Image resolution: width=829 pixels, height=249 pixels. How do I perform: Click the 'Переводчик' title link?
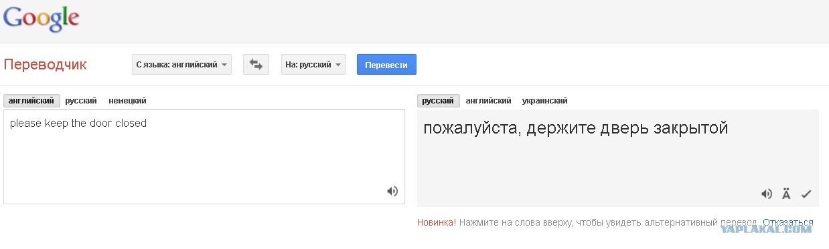point(46,65)
